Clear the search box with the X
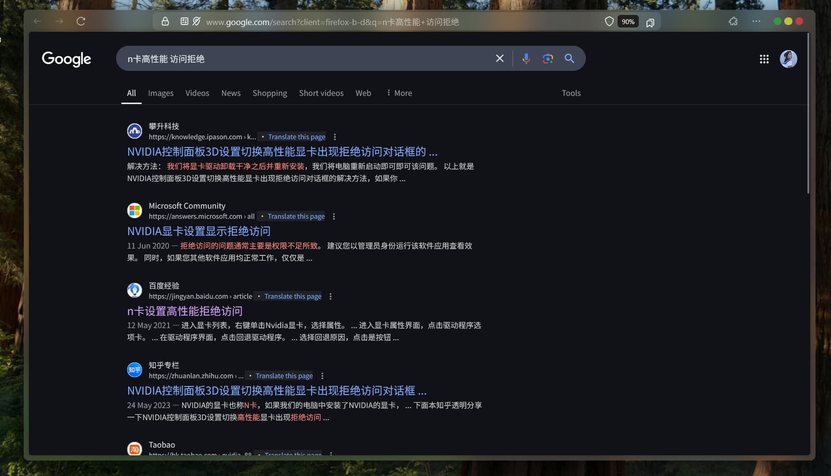The width and height of the screenshot is (831, 476). pos(500,58)
